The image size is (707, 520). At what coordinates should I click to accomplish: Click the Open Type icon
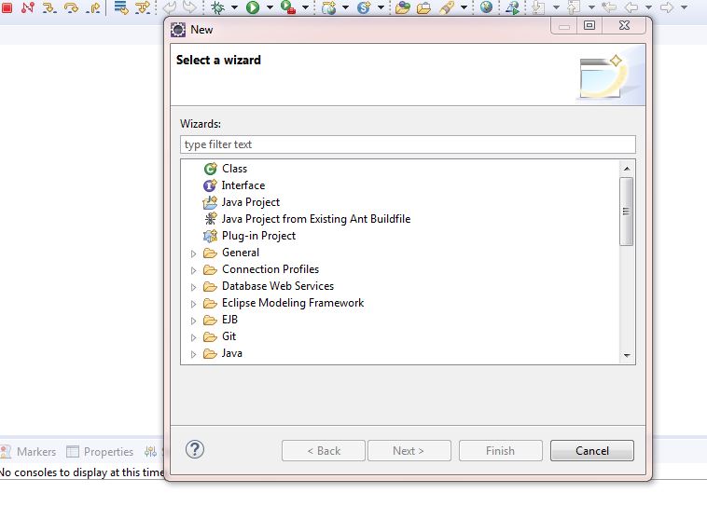click(403, 7)
